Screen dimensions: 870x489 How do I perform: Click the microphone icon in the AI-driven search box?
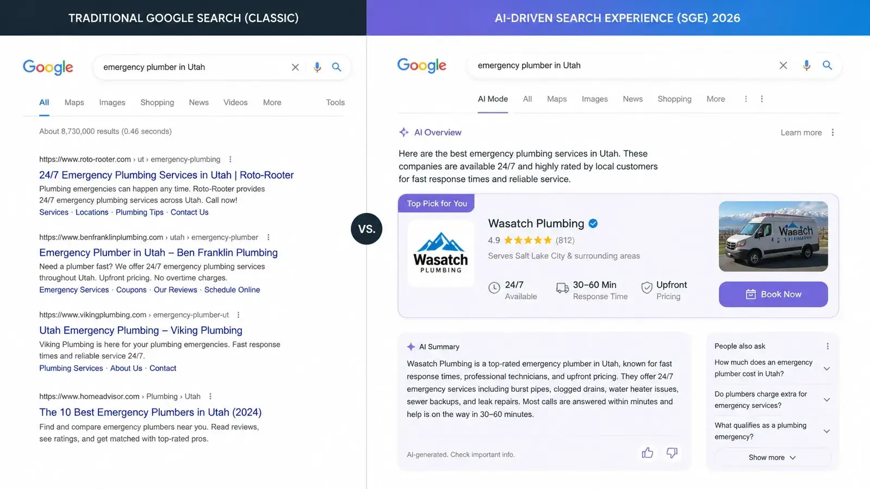[806, 65]
